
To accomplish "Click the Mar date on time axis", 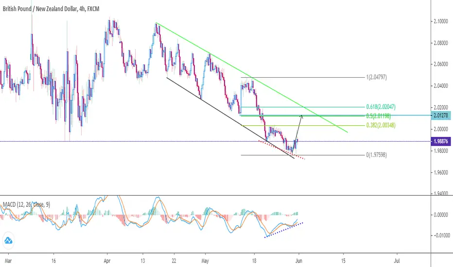I will (8, 261).
